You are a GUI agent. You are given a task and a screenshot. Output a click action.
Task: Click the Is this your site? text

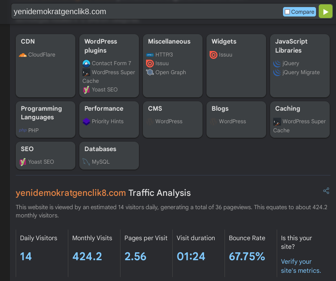coord(296,242)
